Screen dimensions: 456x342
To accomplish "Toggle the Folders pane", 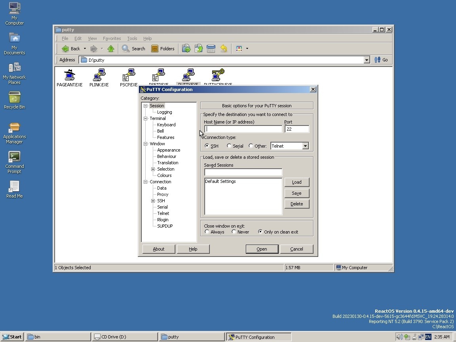I will pyautogui.click(x=163, y=49).
